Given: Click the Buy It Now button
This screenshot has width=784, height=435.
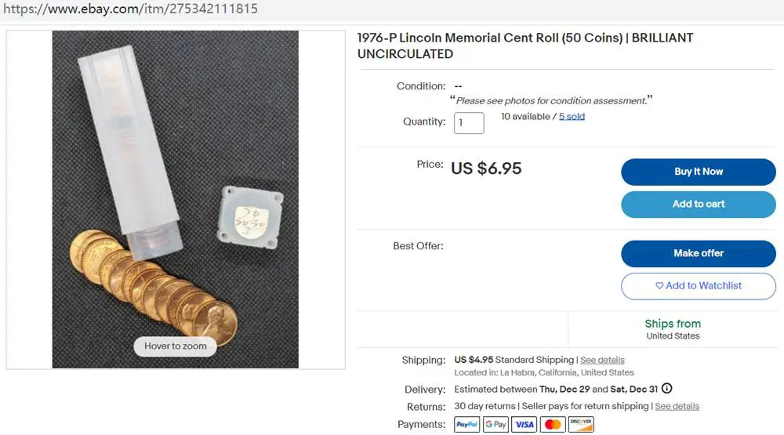Looking at the screenshot, I should [699, 172].
